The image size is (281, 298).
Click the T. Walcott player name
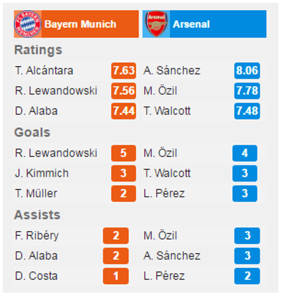click(167, 111)
